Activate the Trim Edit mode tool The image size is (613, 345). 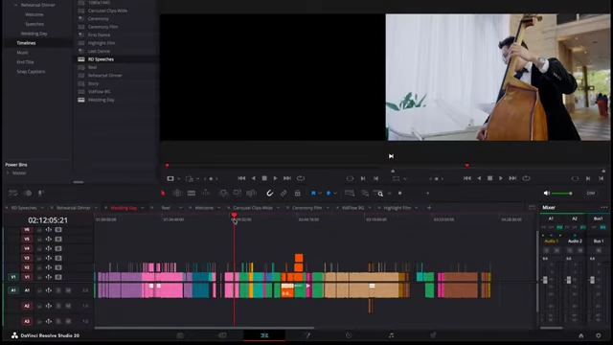point(177,193)
